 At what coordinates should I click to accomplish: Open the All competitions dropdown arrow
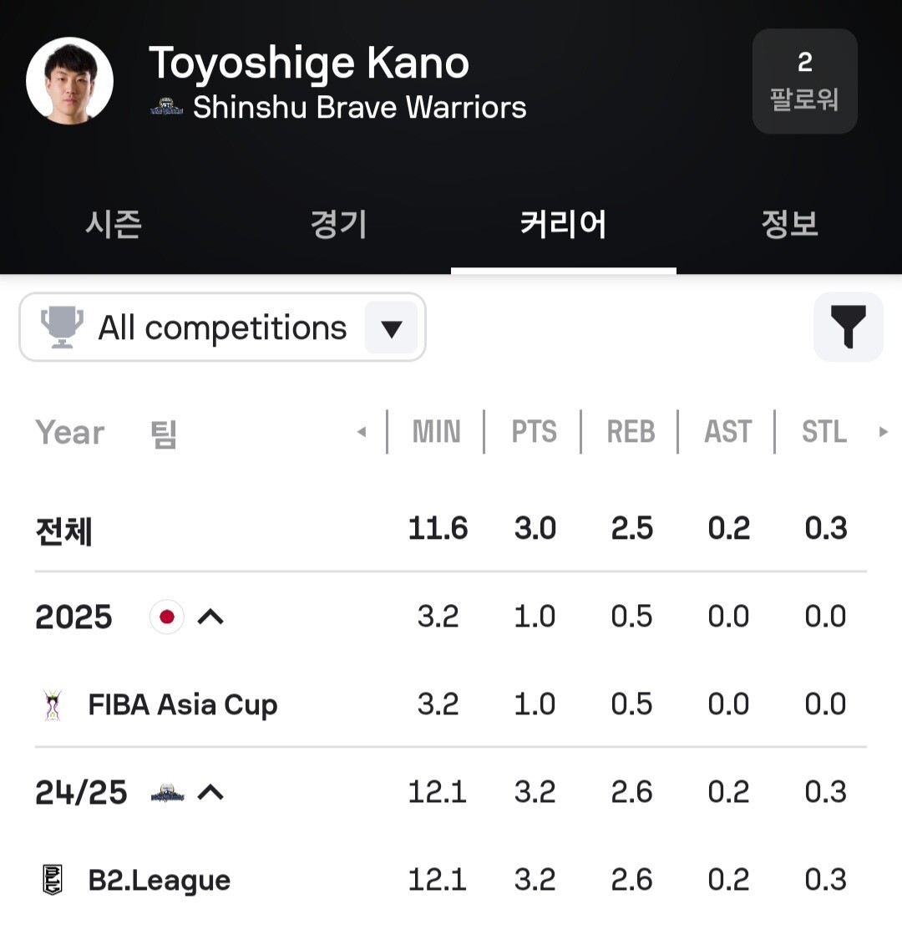point(391,328)
